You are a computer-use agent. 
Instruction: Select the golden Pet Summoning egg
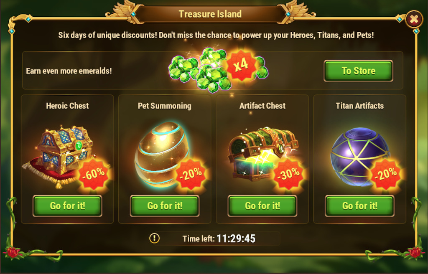(161, 155)
